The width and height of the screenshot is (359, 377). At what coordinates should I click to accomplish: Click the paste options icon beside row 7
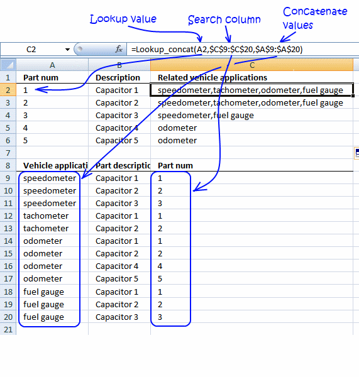pyautogui.click(x=357, y=153)
